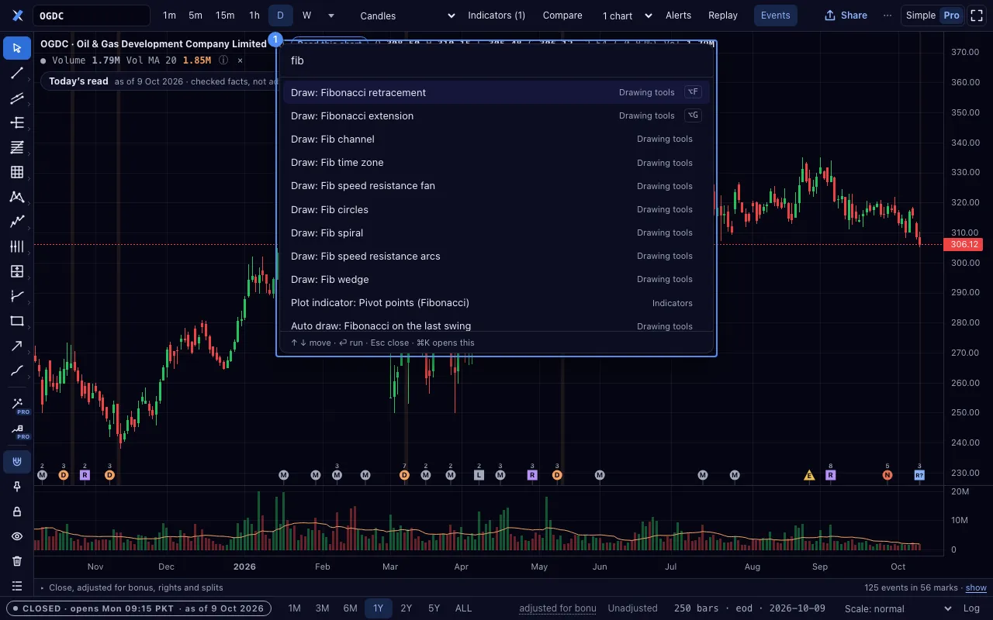Choose Draw: Fib channel from the list
This screenshot has height=620, width=993.
496,139
